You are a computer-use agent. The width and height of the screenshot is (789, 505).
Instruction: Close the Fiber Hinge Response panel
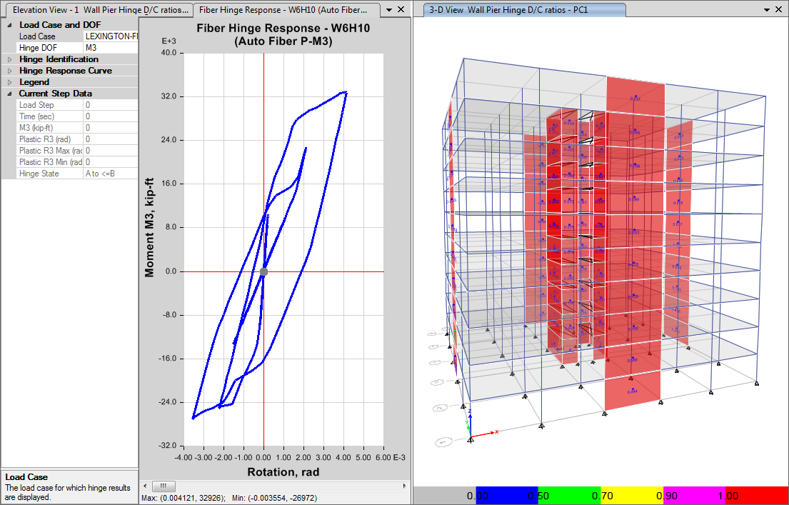pyautogui.click(x=400, y=10)
